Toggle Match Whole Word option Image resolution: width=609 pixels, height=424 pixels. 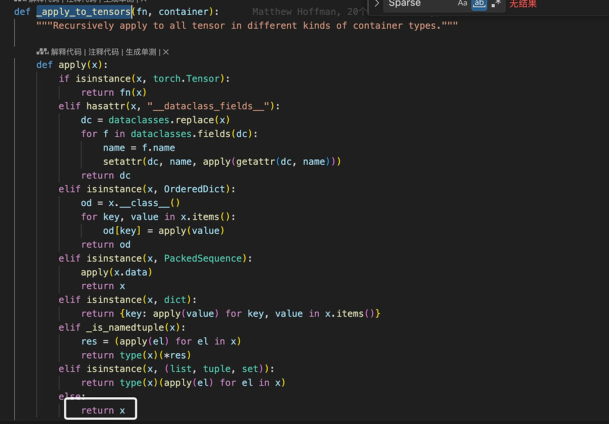(x=479, y=4)
